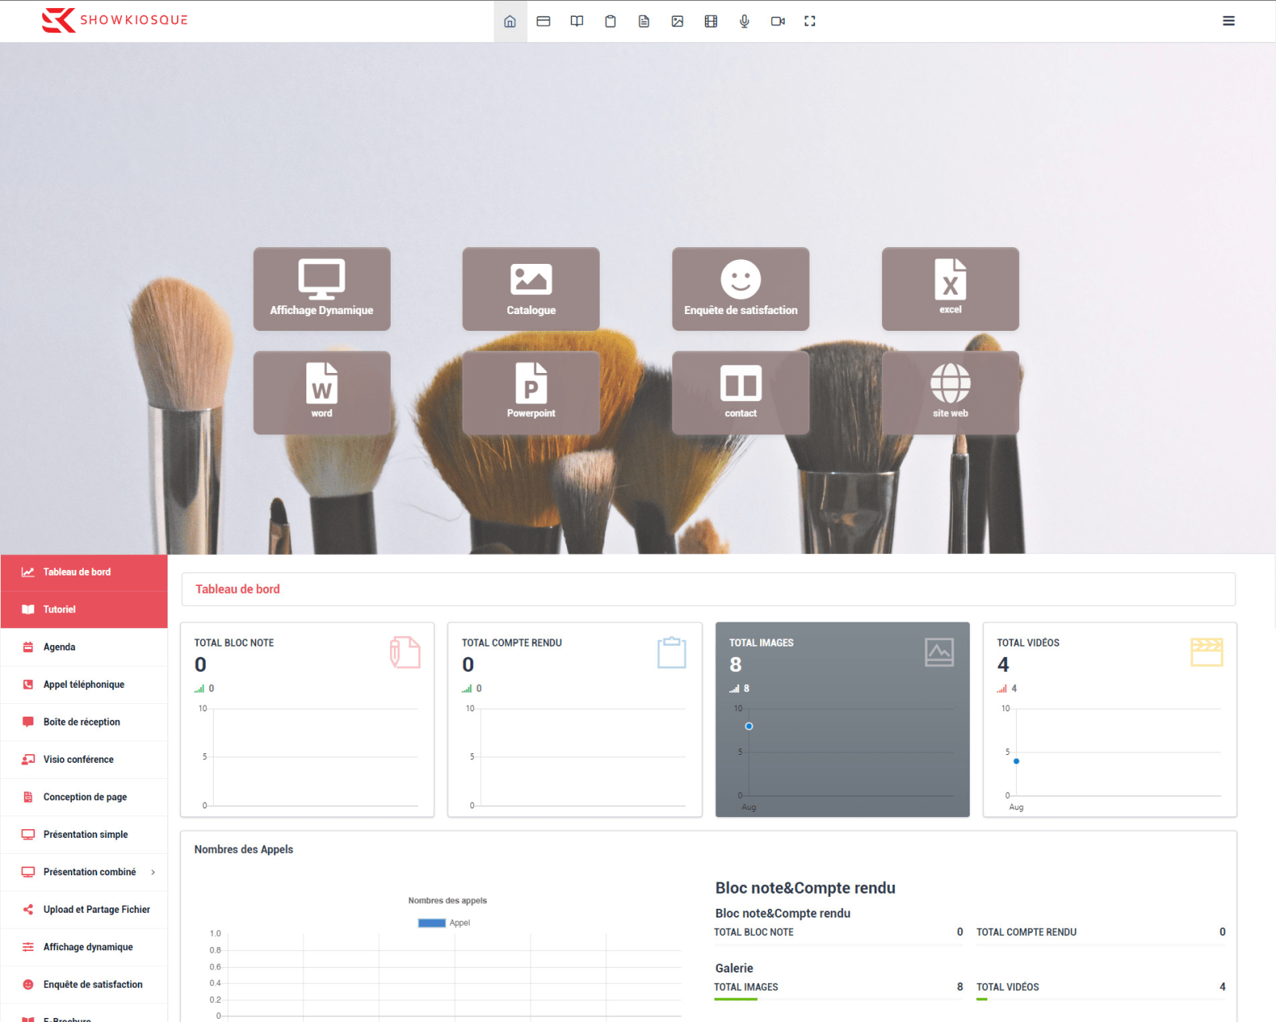The height and width of the screenshot is (1022, 1276).
Task: Click the Affichage dynamique sliders icon
Action: tap(28, 947)
